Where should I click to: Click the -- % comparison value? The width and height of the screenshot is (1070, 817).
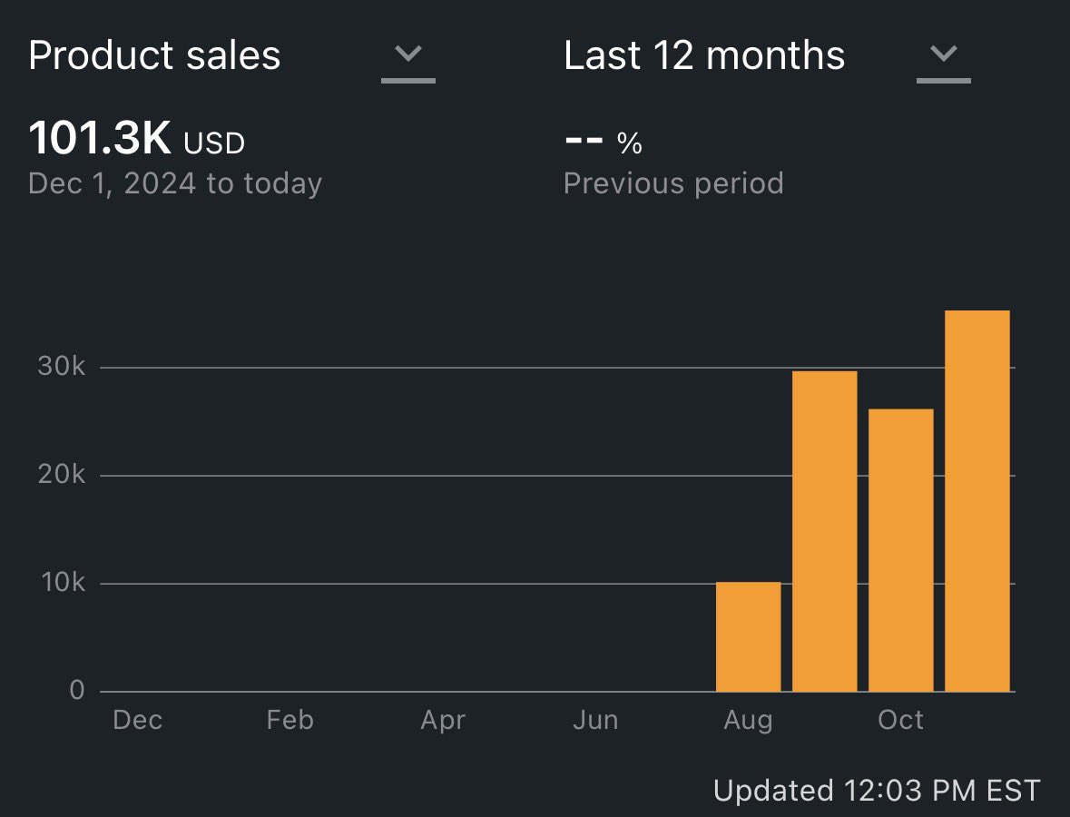click(x=604, y=142)
